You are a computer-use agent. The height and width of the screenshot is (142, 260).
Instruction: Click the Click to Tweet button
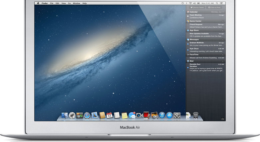[x=197, y=7]
